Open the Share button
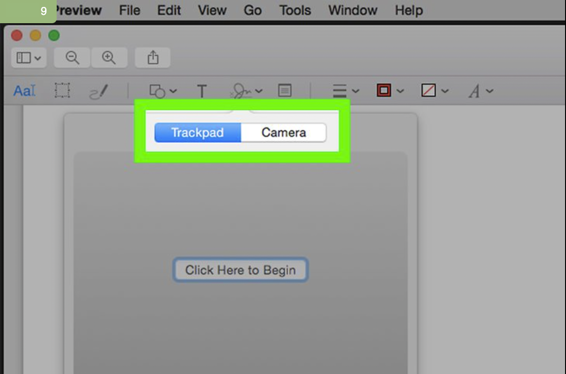This screenshot has width=566, height=374. tap(152, 58)
